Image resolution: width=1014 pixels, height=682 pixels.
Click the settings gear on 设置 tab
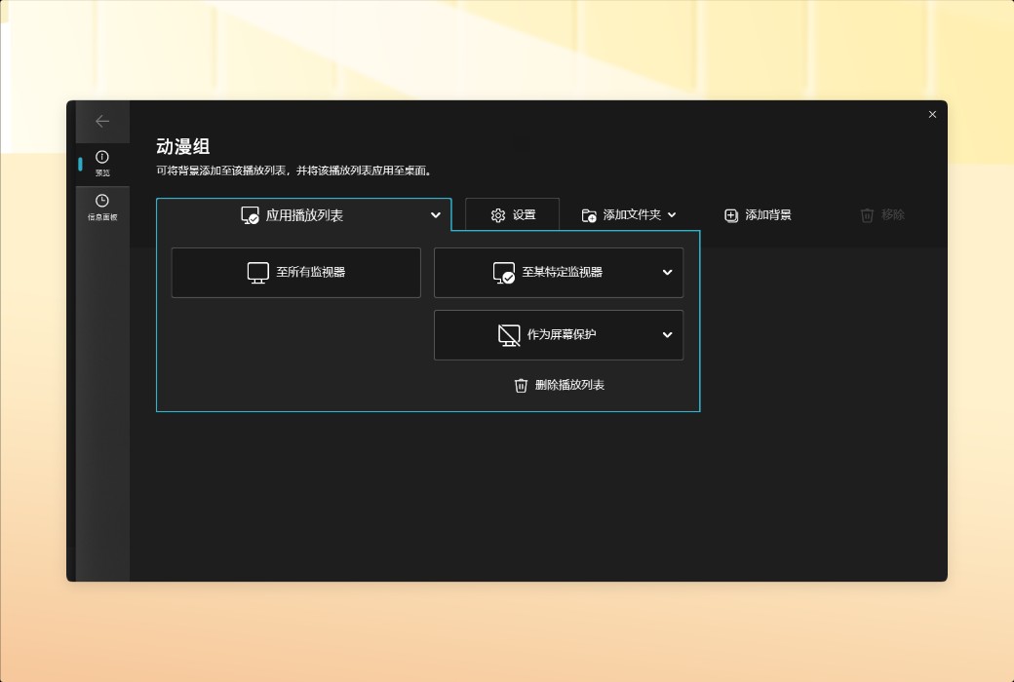[497, 214]
